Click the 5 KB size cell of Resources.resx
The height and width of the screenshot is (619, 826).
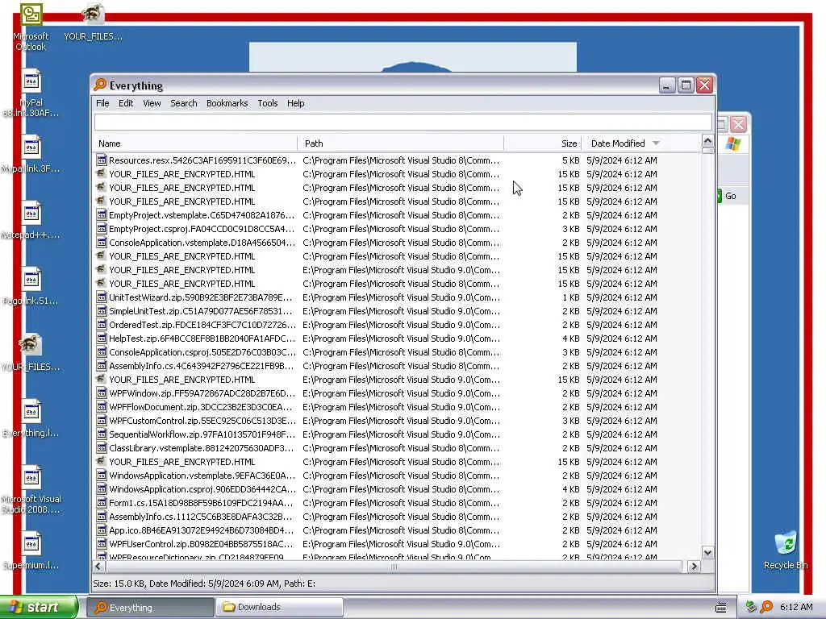pyautogui.click(x=570, y=160)
